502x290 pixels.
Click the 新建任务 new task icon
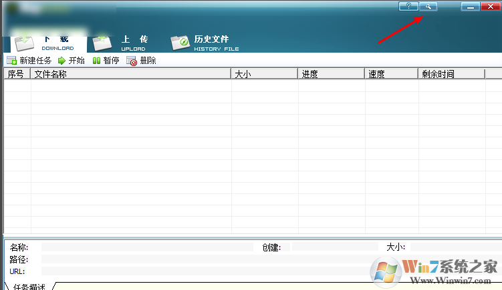pos(12,61)
